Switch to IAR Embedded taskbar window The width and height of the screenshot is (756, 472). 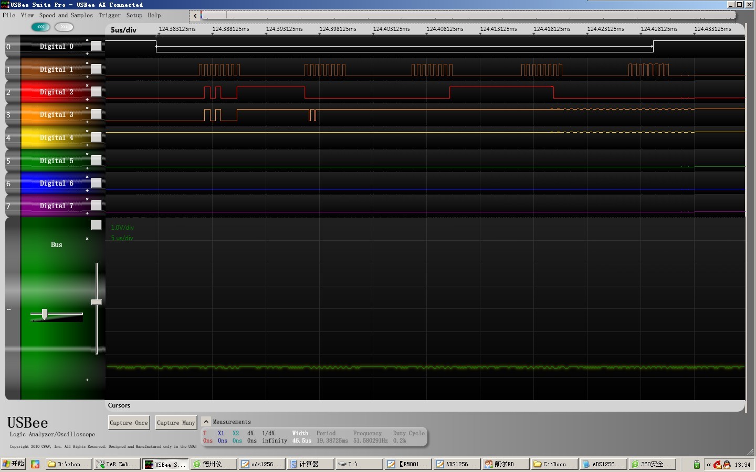click(x=117, y=464)
